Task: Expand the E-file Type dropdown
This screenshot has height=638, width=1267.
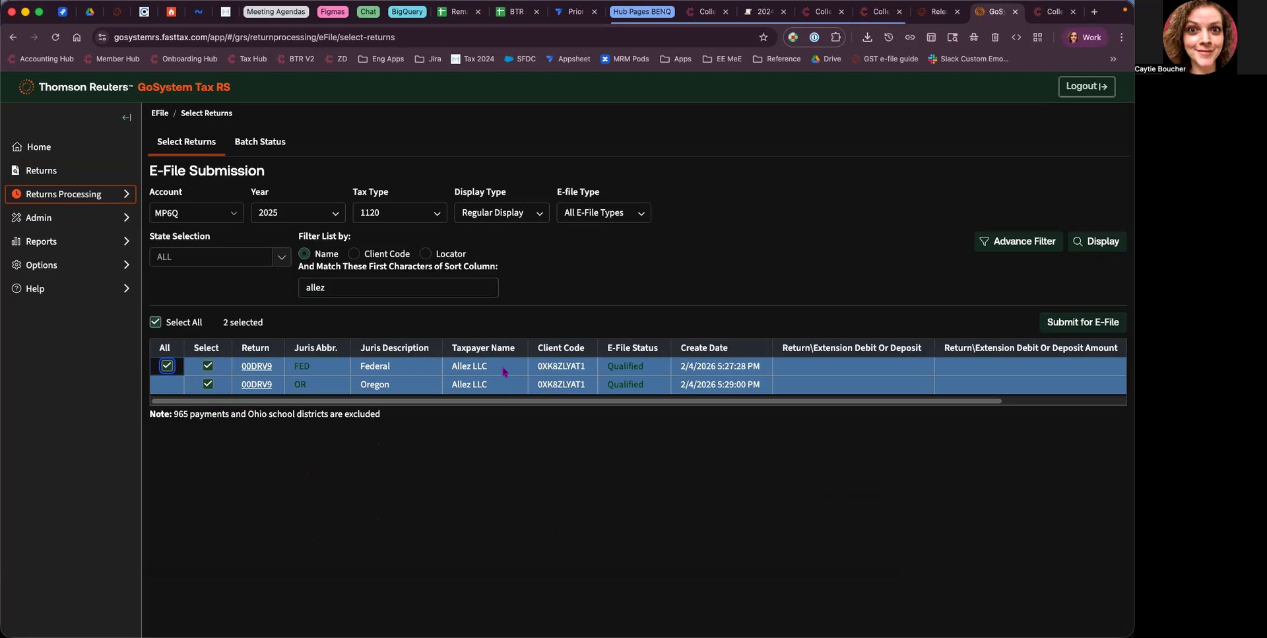Action: tap(603, 212)
